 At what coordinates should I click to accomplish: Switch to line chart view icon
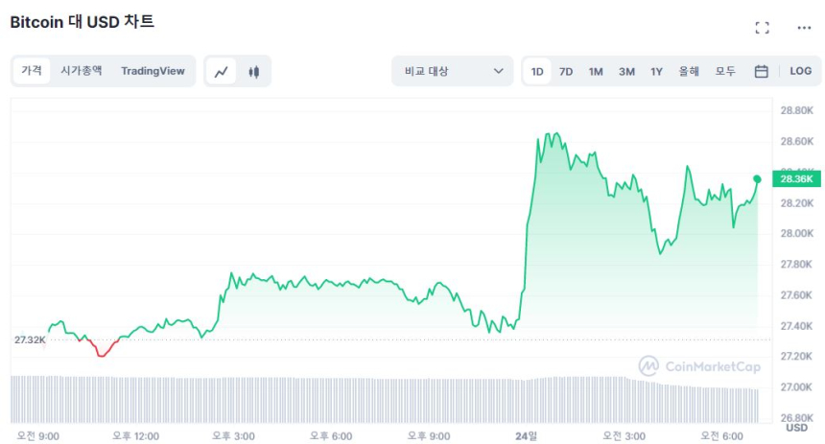pyautogui.click(x=222, y=71)
